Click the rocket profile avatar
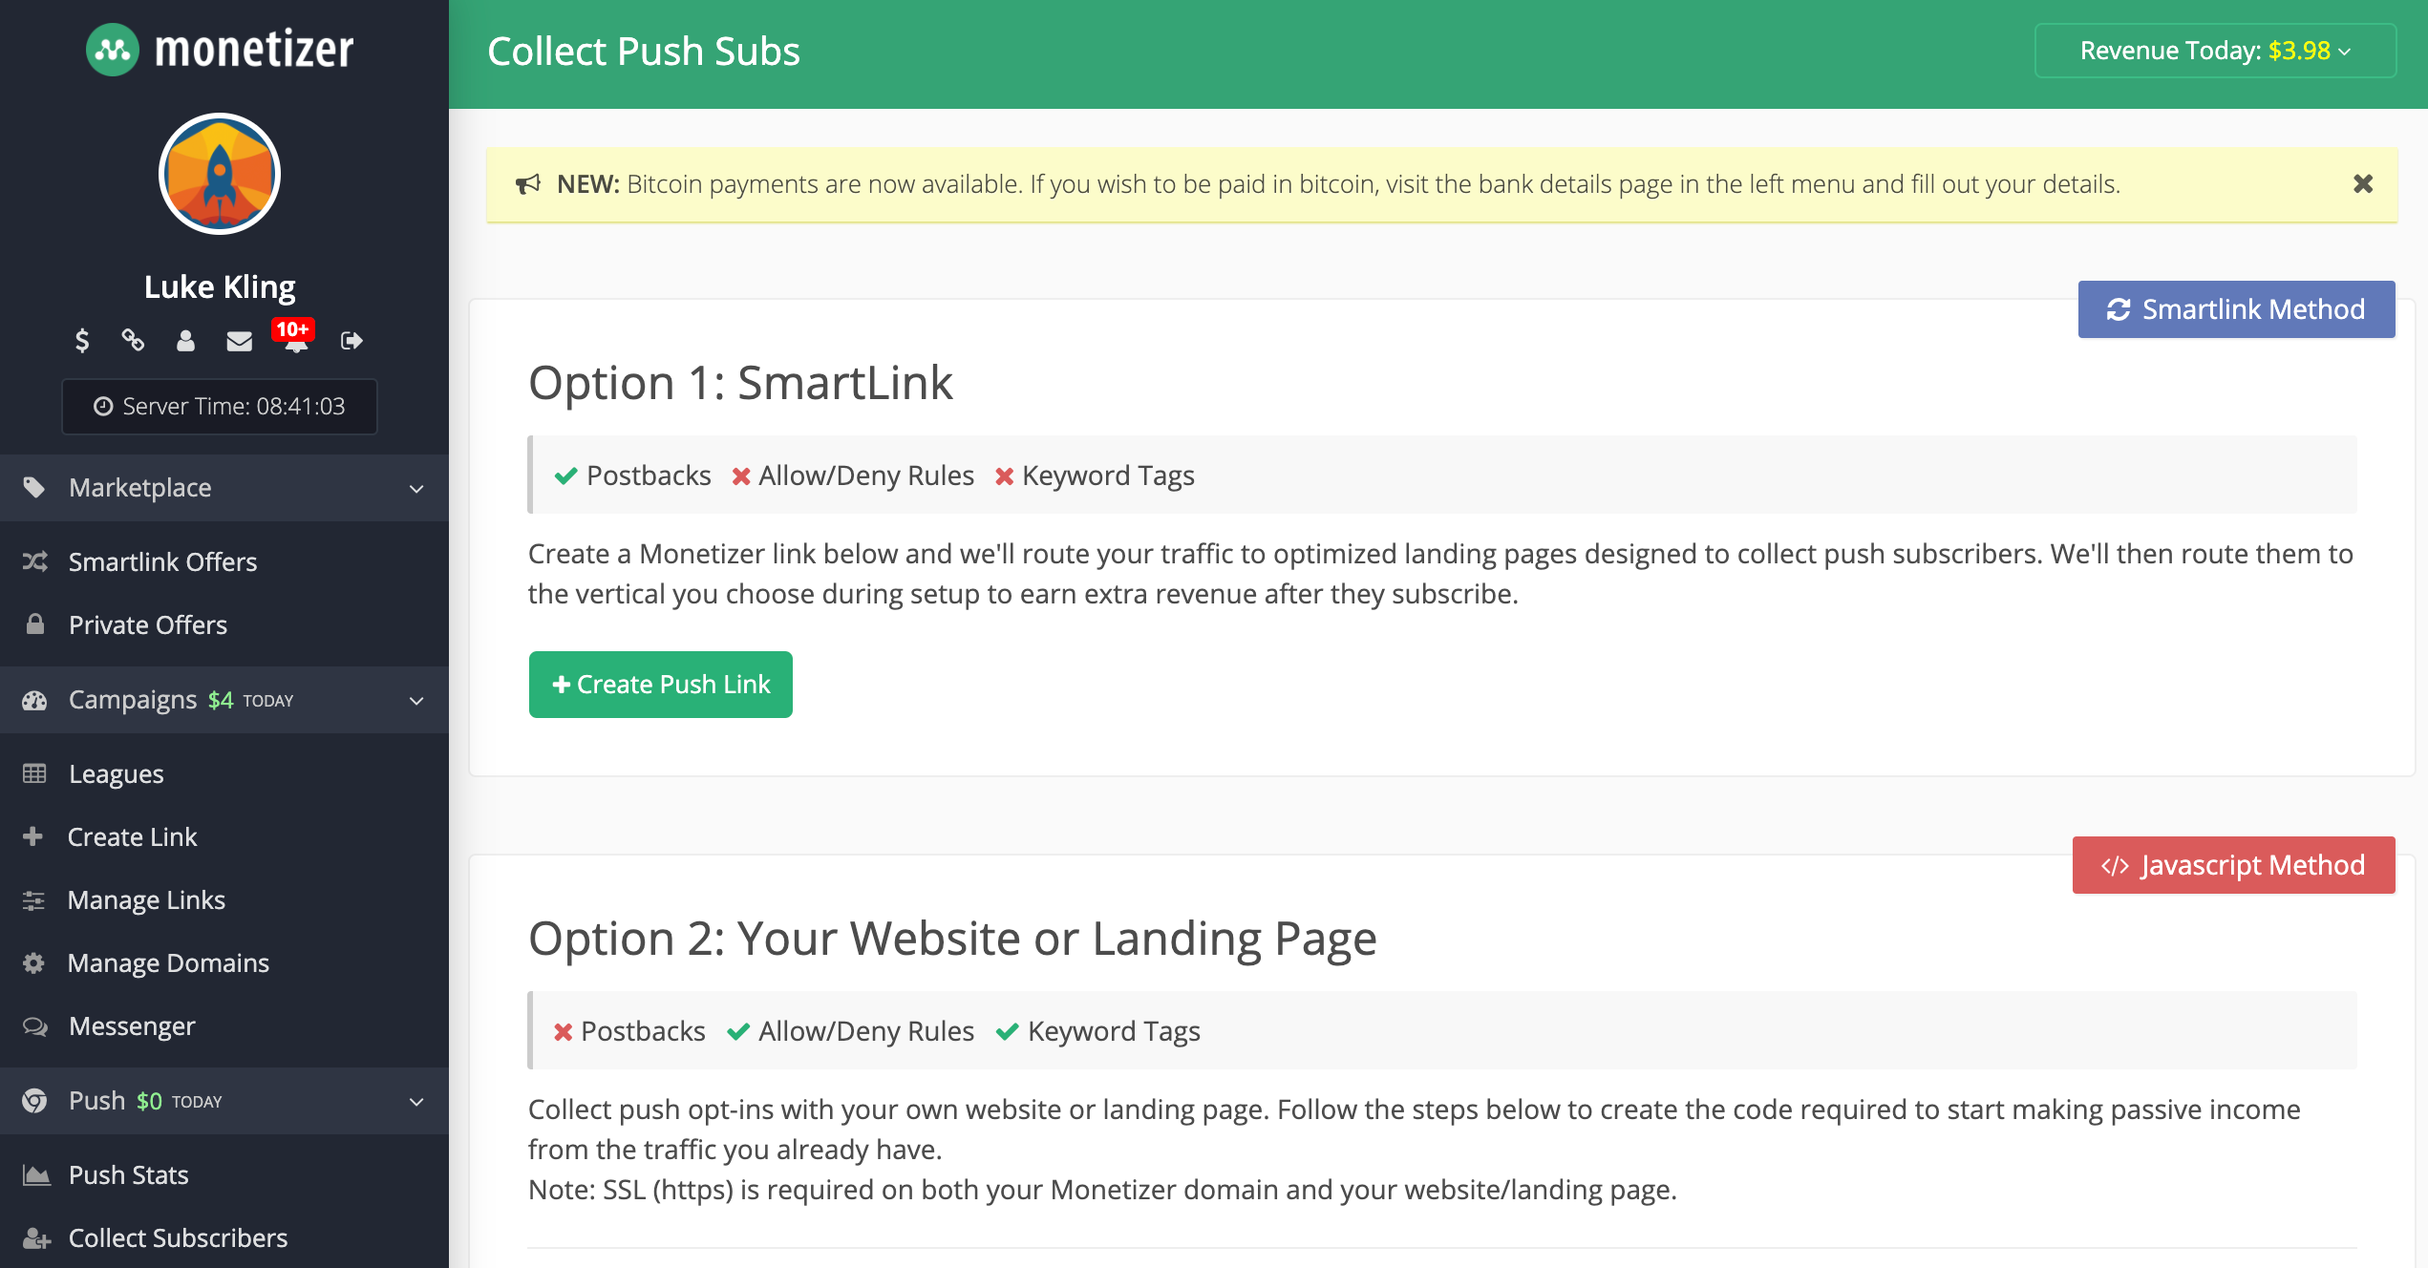Screen dimensions: 2428x1268 point(220,175)
